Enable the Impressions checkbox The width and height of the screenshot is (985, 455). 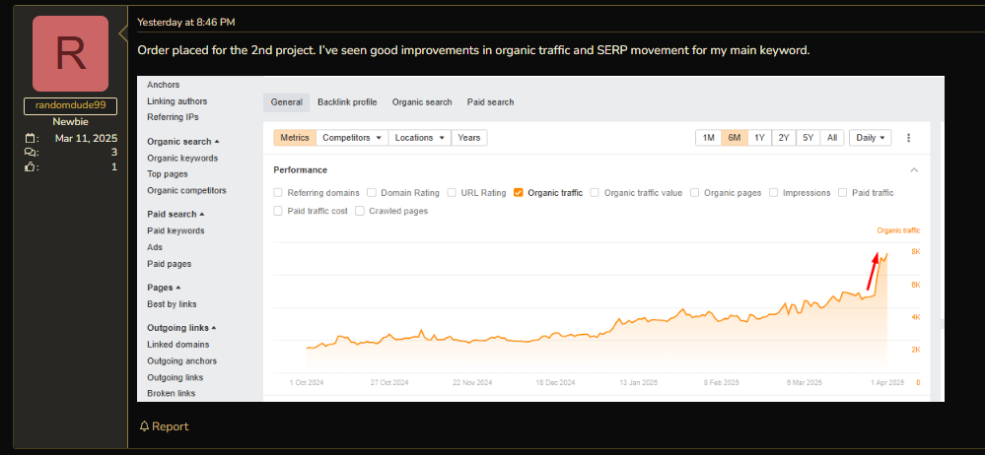[774, 193]
